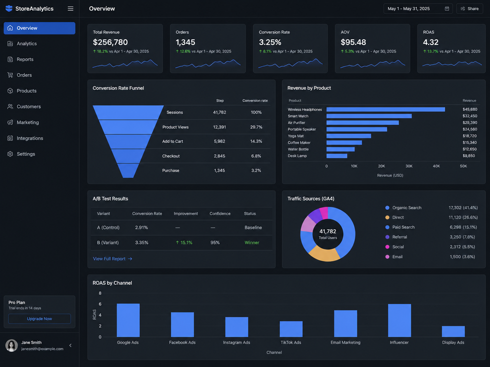Click the Marketing megaphone icon
The height and width of the screenshot is (367, 490).
tap(11, 122)
